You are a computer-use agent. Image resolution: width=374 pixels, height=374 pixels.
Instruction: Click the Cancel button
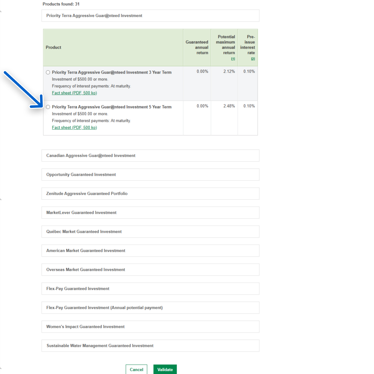click(136, 369)
